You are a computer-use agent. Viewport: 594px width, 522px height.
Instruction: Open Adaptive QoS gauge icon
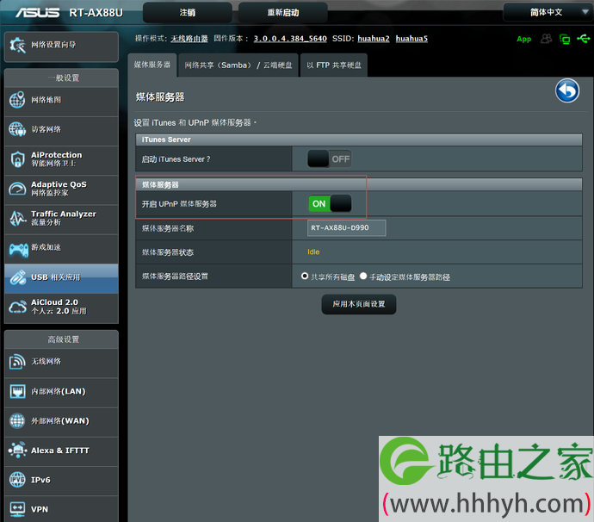[x=17, y=189]
